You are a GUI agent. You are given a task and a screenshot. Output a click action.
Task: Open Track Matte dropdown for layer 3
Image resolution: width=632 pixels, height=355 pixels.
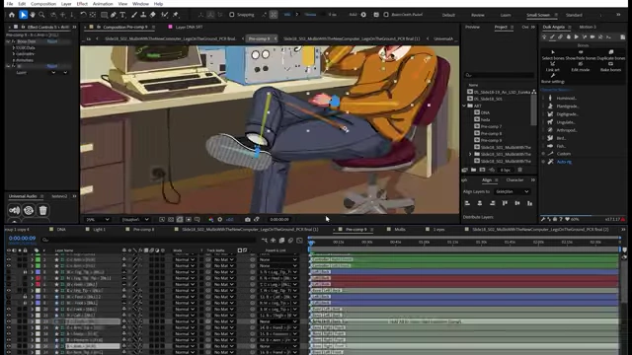223,265
